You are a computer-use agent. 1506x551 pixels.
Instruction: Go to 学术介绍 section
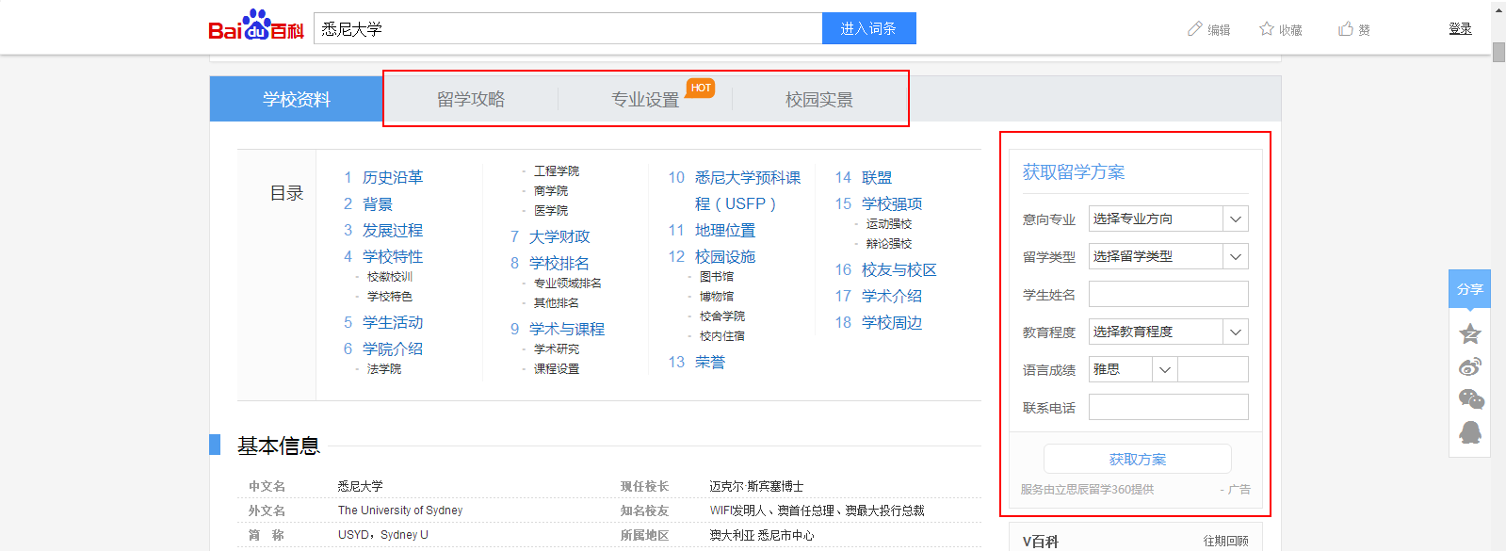(892, 296)
